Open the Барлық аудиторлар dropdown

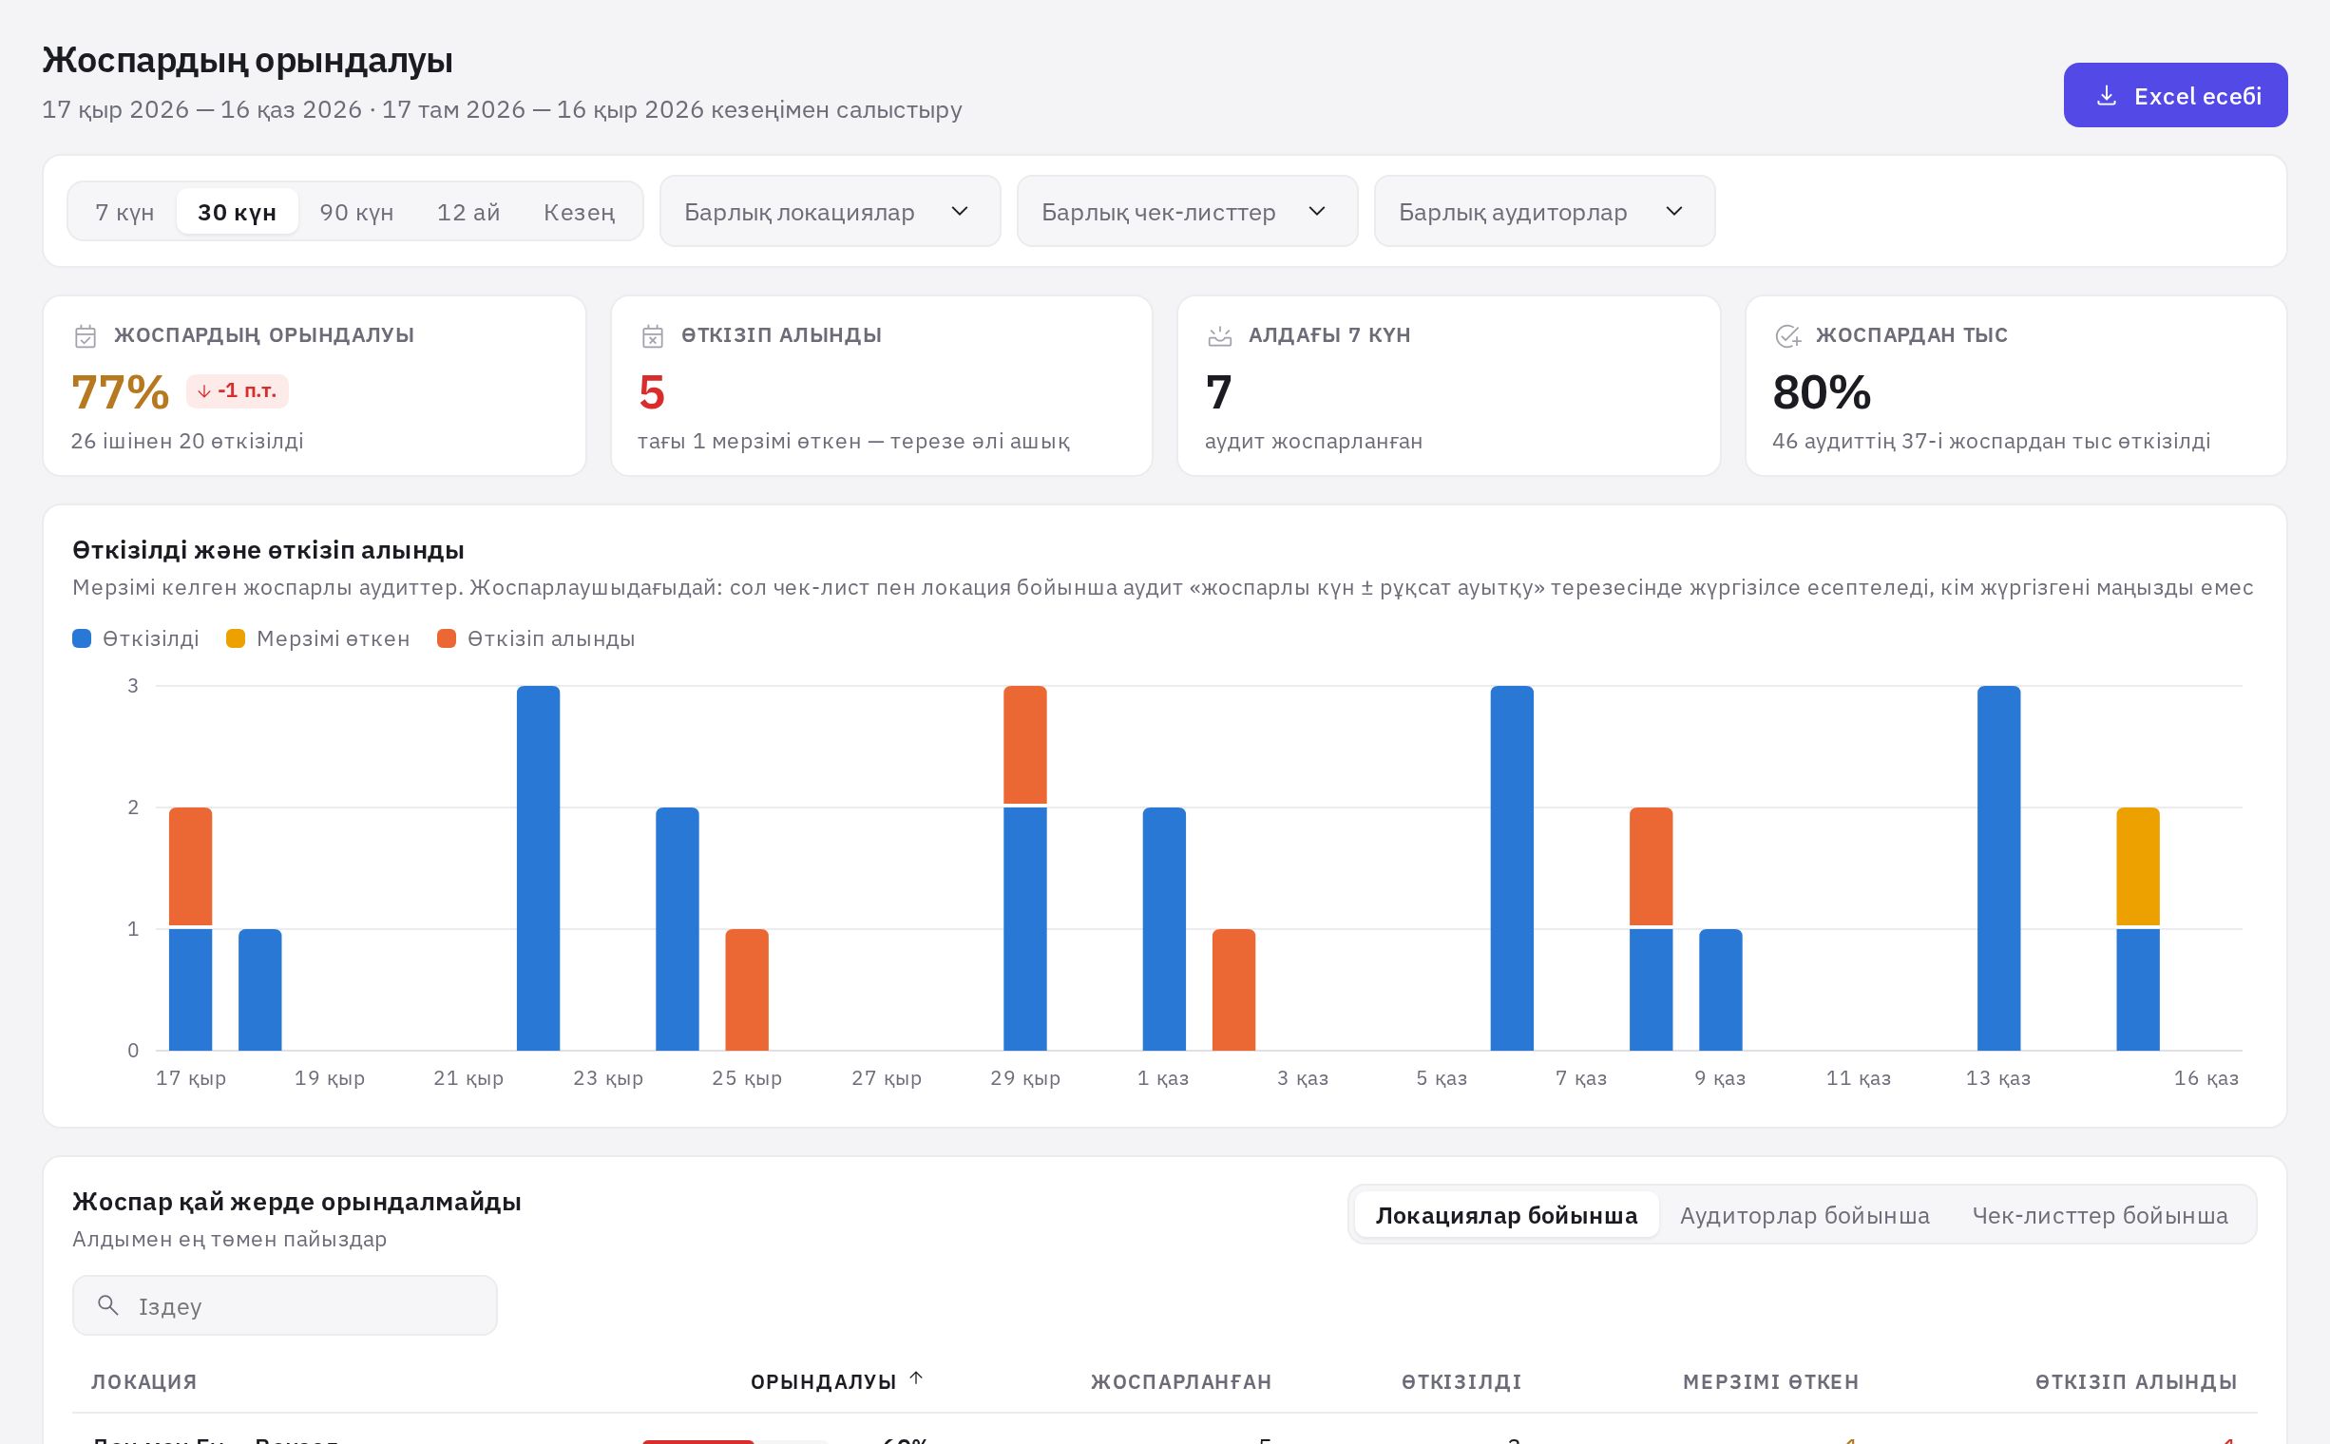pos(1544,211)
